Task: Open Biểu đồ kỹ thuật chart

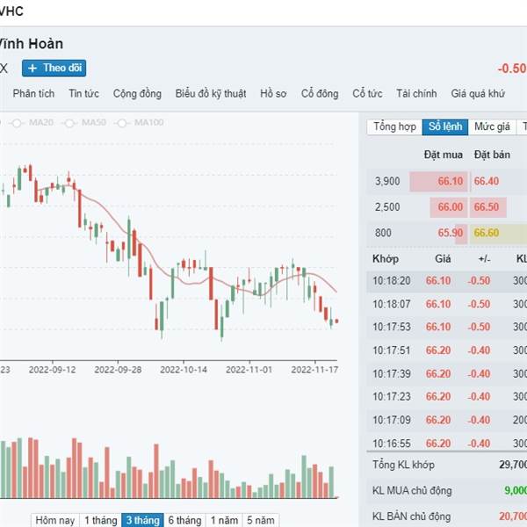Action: (x=211, y=93)
